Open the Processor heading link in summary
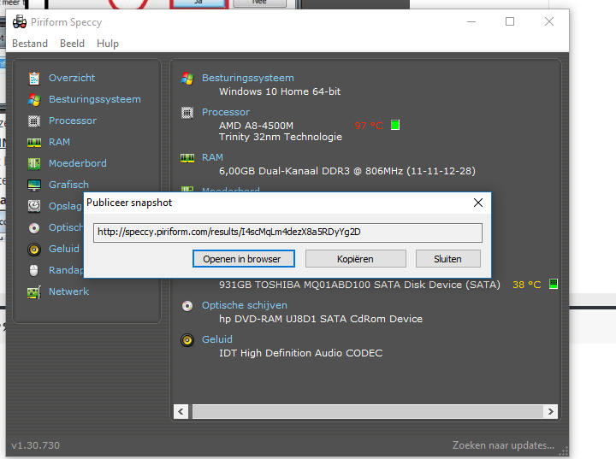The width and height of the screenshot is (616, 459). pos(226,112)
